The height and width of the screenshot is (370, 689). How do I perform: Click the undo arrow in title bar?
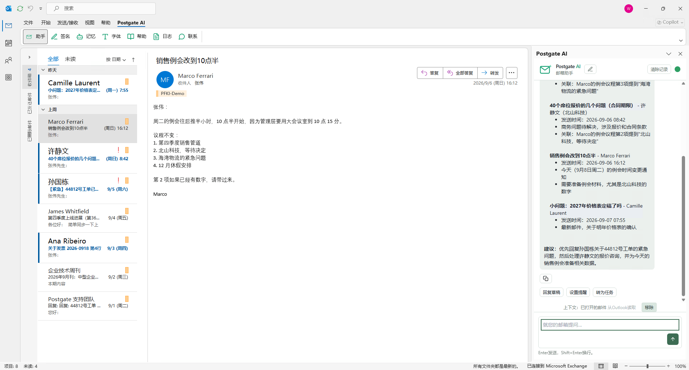31,8
